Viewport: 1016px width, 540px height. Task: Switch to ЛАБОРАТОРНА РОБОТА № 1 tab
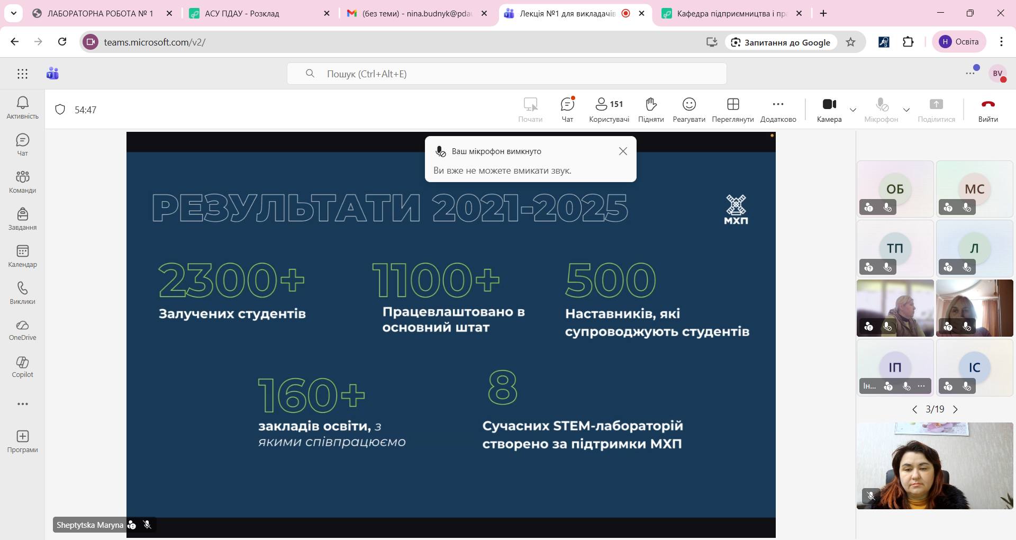coord(100,14)
